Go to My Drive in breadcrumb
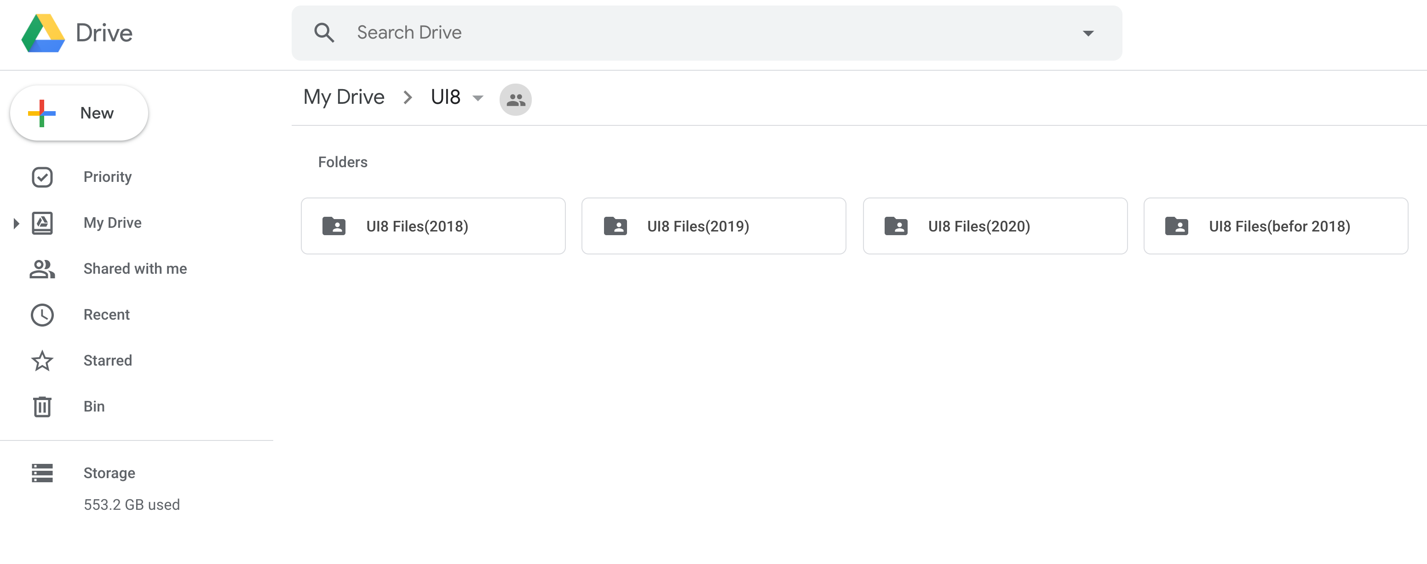 point(344,97)
